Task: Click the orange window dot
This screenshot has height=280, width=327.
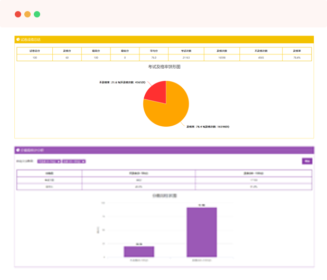Action: tap(27, 14)
